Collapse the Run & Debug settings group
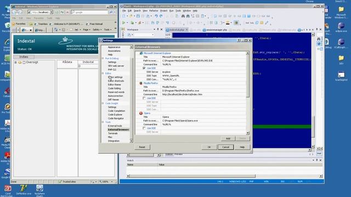This screenshot has height=197, width=351. click(x=103, y=59)
